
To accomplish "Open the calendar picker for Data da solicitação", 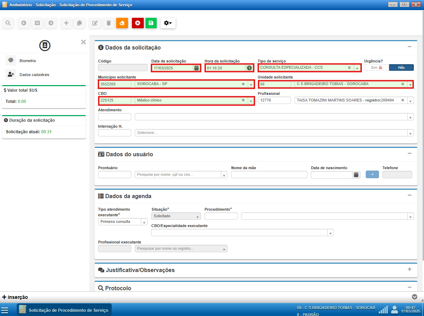I will click(196, 68).
